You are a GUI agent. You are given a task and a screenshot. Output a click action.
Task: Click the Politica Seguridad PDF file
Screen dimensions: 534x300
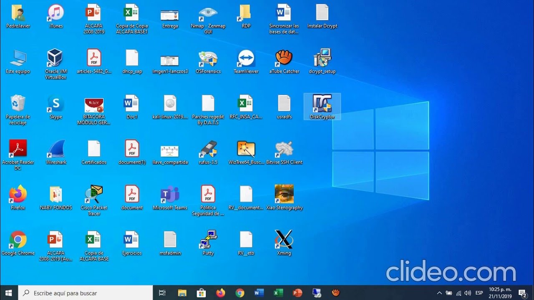[208, 201]
